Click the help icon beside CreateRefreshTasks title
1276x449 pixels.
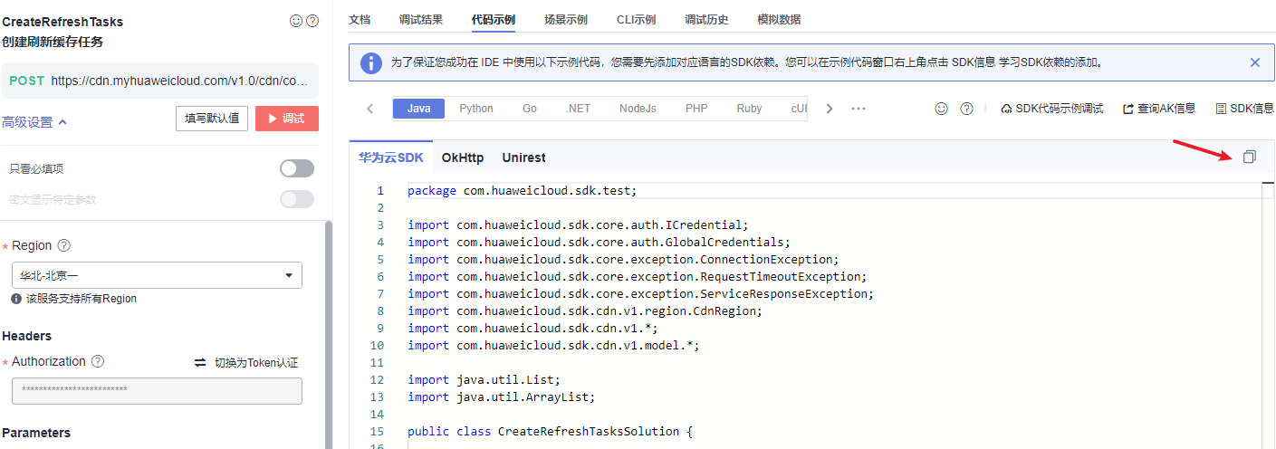tap(312, 21)
